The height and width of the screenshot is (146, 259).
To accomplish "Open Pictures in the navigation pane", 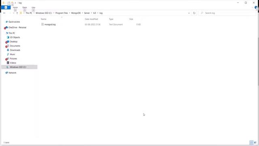I will pos(13,58).
